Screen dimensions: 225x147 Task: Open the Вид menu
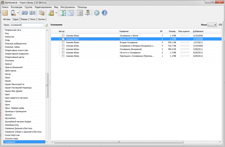[x=56, y=7]
